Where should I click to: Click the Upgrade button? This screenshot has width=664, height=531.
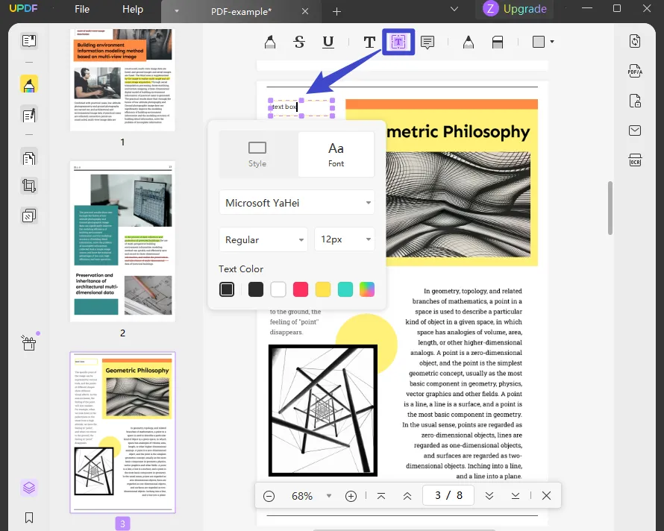tap(515, 10)
